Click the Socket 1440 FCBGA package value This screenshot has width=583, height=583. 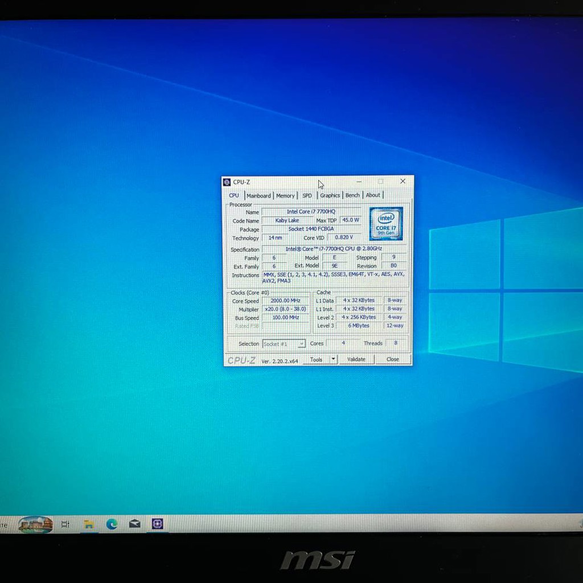click(311, 229)
